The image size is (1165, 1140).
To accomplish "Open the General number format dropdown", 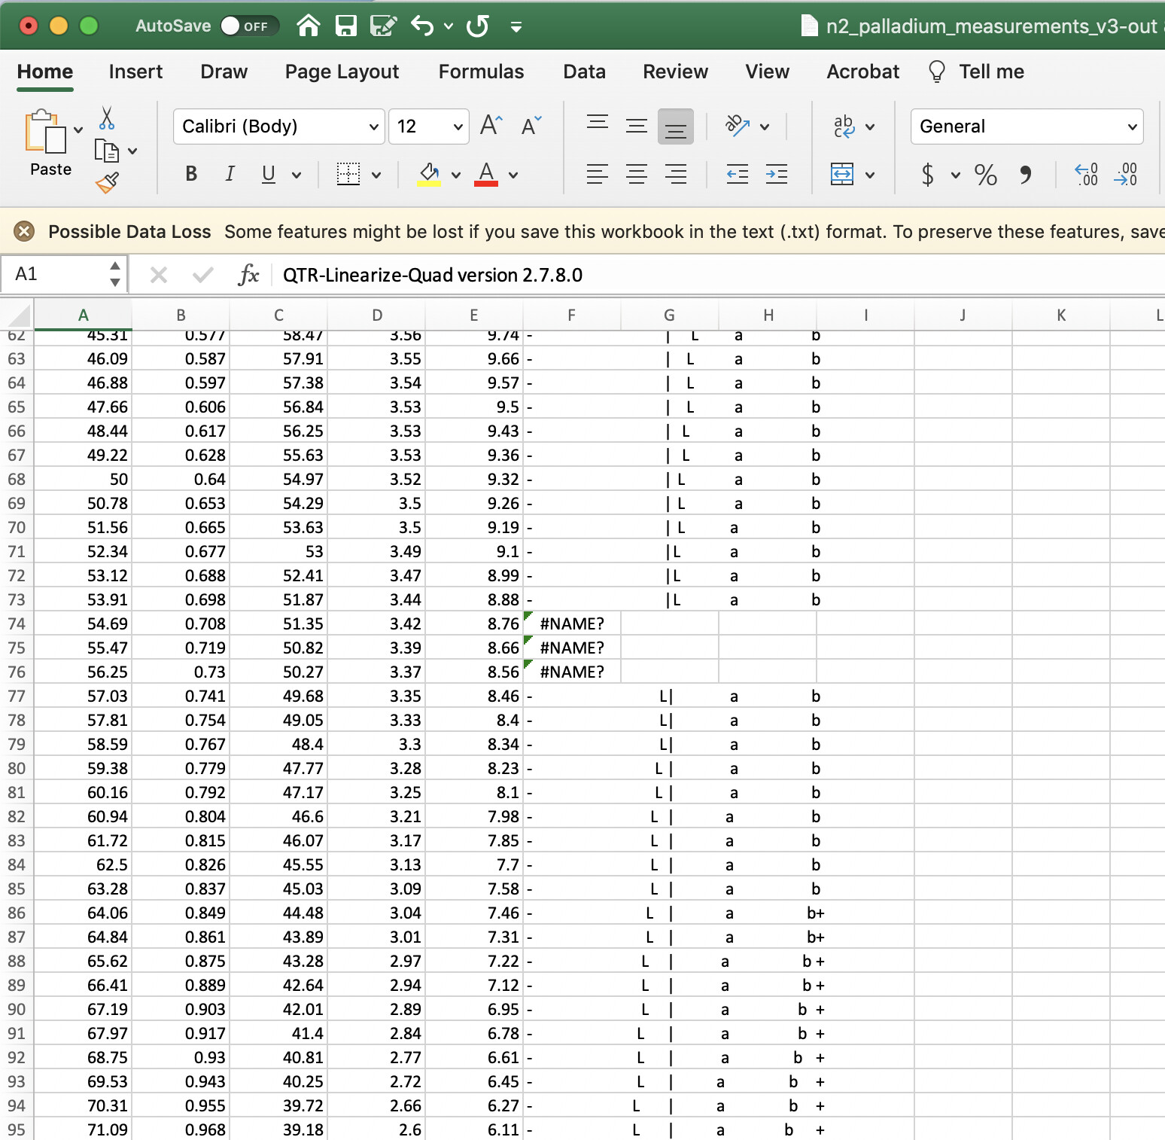I will click(x=1131, y=126).
